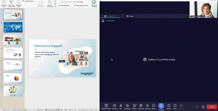Open the Chat panel
This screenshot has width=218, height=111.
(175, 106)
